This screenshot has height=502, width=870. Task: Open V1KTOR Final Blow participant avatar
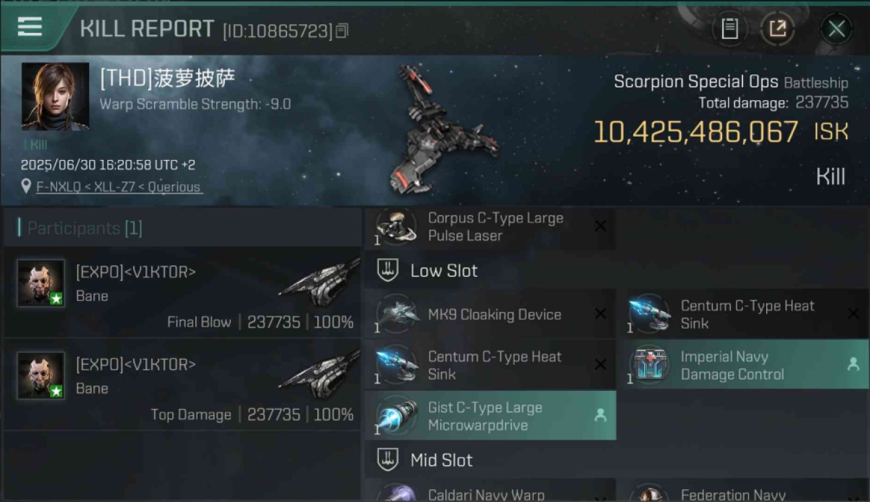point(41,283)
